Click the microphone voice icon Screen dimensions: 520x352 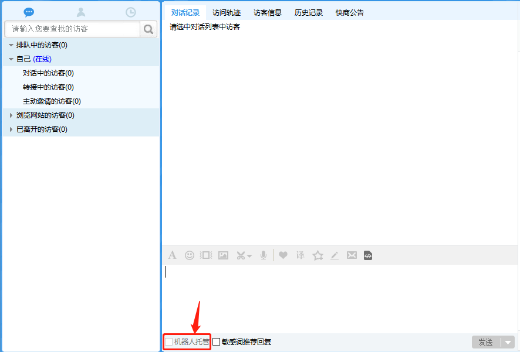coord(264,255)
